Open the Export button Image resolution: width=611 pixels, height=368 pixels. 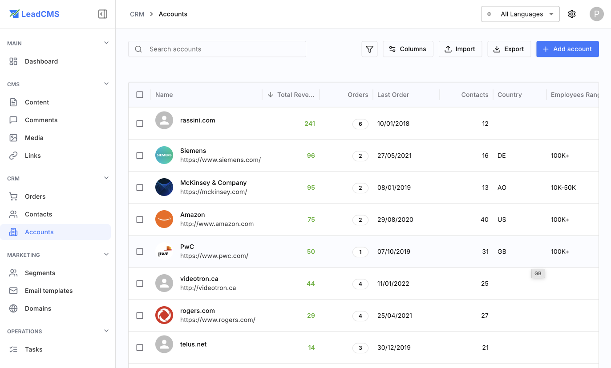coord(509,49)
